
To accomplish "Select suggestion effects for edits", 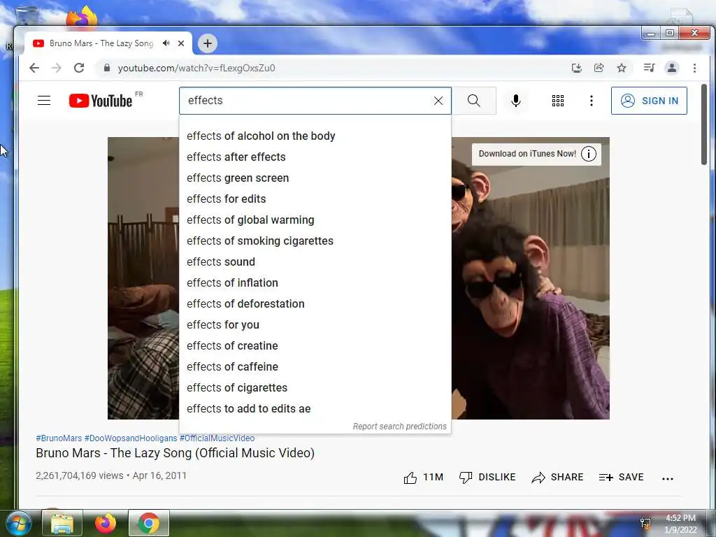I will 315,199.
